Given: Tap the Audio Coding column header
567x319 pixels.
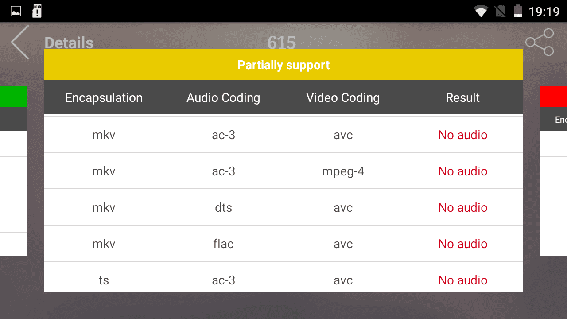Looking at the screenshot, I should point(223,98).
